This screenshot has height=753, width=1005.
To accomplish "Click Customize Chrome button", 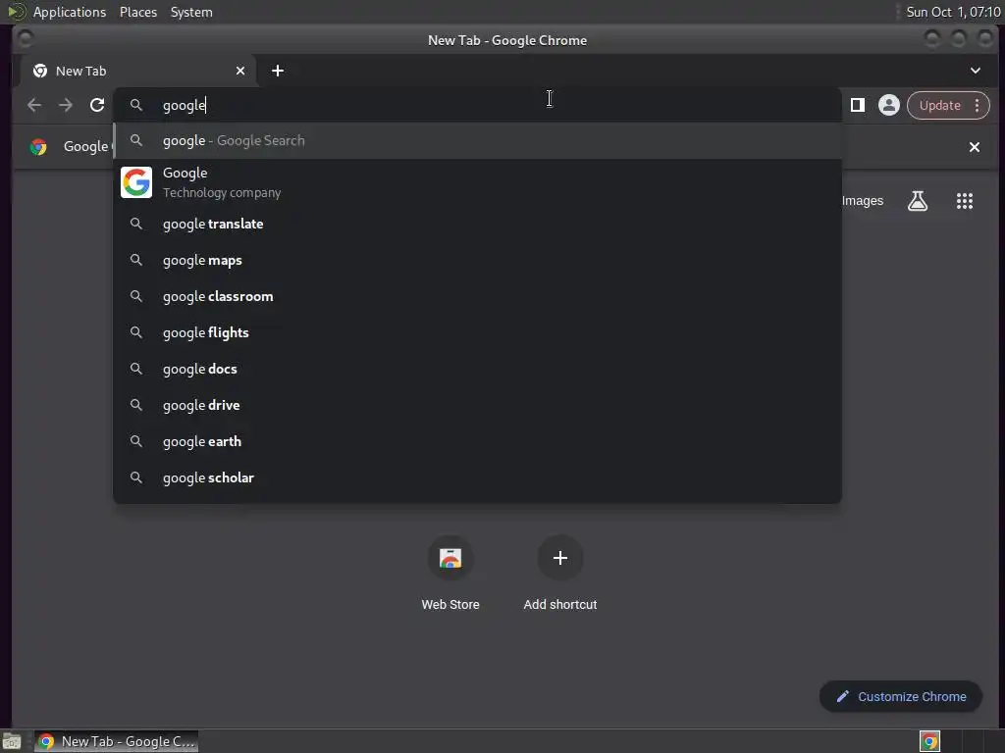I will (901, 697).
